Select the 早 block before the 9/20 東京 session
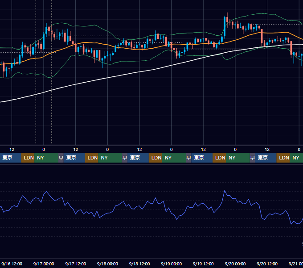This screenshot has height=268, width=303. point(252,158)
